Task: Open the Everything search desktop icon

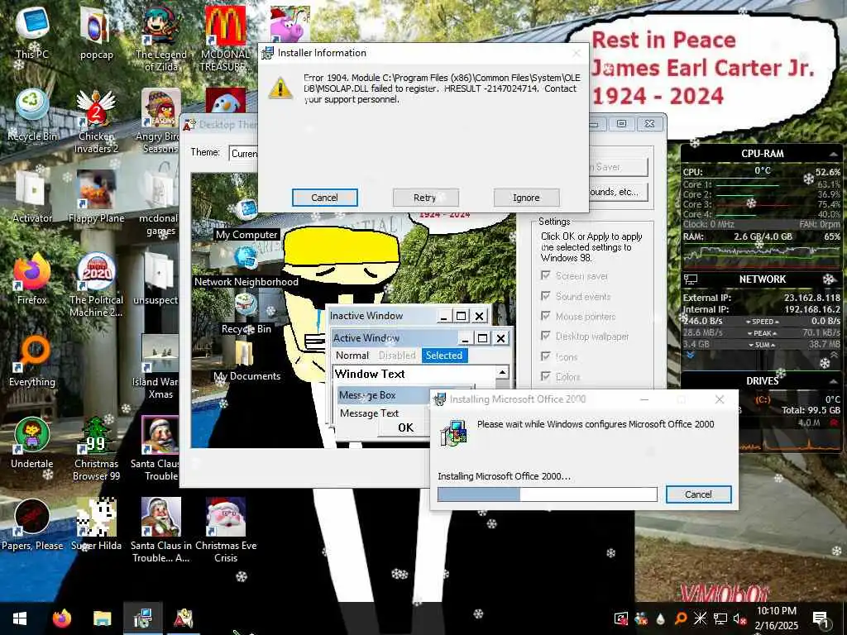Action: click(x=32, y=360)
